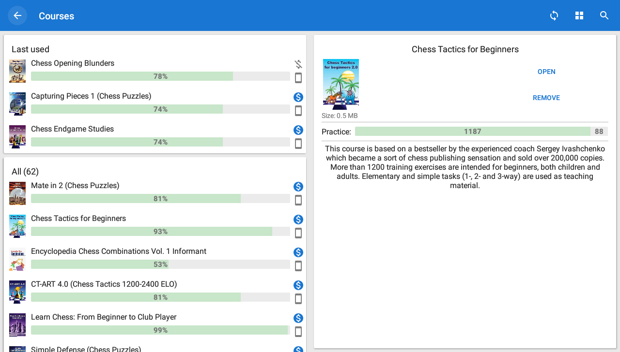Click the 81% progress bar of Mate in 2
The height and width of the screenshot is (352, 620).
(160, 199)
